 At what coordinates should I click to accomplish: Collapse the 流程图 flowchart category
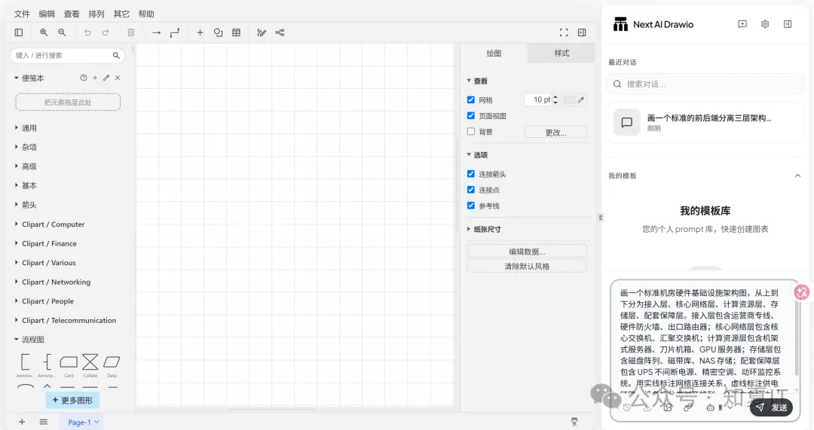point(29,339)
